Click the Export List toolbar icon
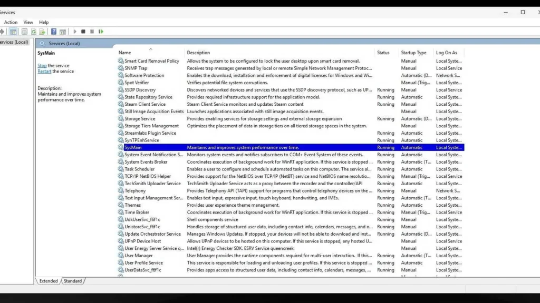Screen dimensions: 540x303 (x=42, y=32)
